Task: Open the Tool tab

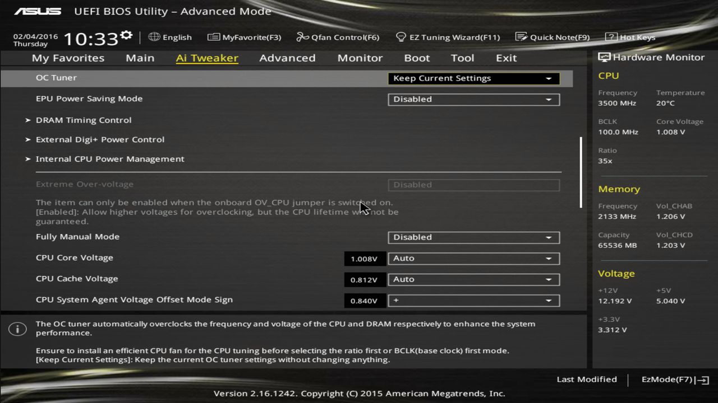Action: tap(462, 58)
